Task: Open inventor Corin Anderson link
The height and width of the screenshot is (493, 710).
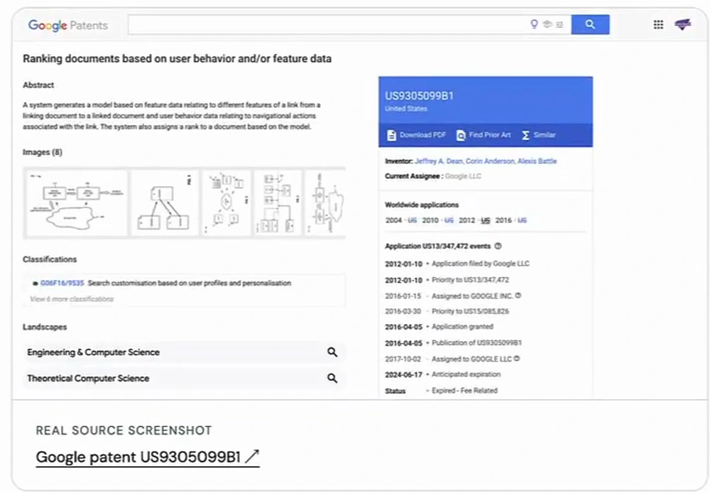Action: click(x=490, y=161)
